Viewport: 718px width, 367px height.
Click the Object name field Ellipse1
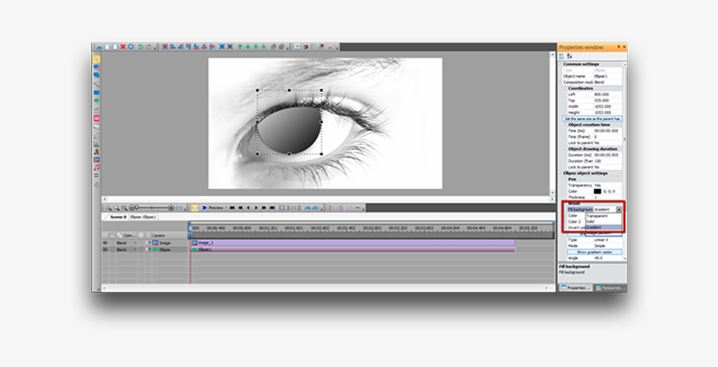(608, 76)
